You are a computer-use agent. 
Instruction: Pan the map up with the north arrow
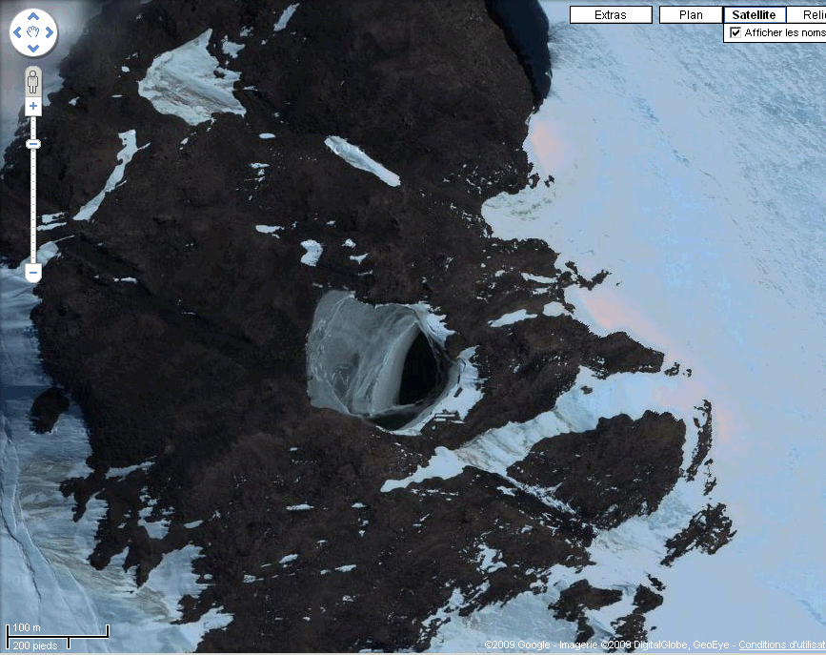pos(33,18)
